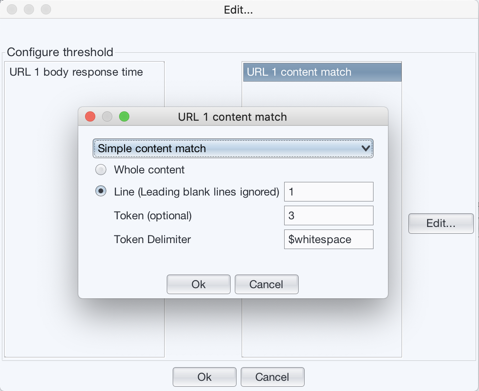Cancel the Edit window
Screen dimensions: 479x391
pyautogui.click(x=272, y=377)
